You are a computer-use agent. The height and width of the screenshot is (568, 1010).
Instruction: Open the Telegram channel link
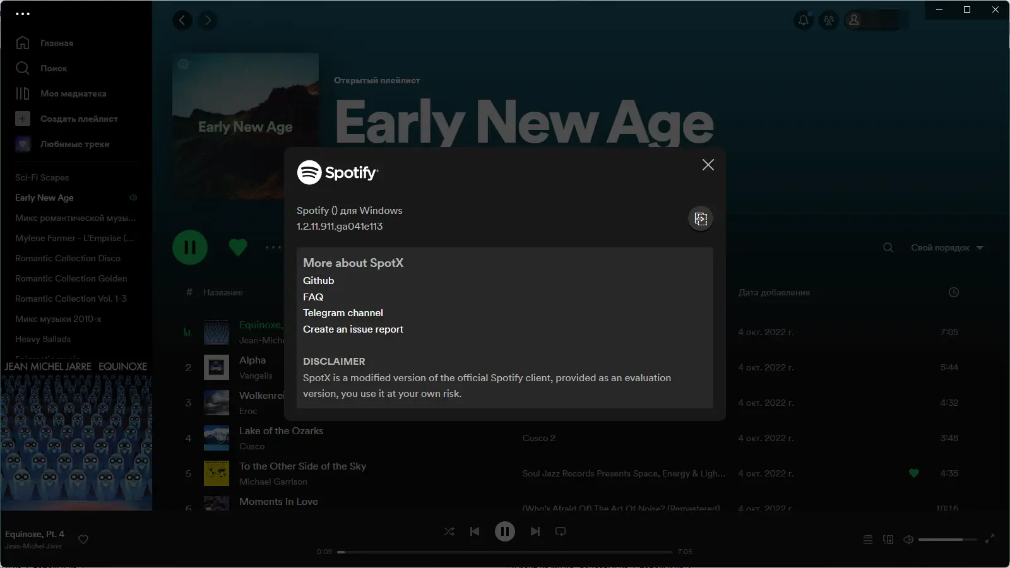coord(343,312)
